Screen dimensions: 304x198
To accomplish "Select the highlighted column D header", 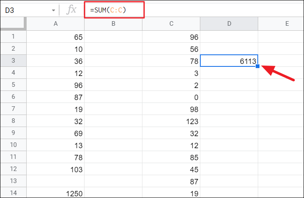I will (229, 24).
